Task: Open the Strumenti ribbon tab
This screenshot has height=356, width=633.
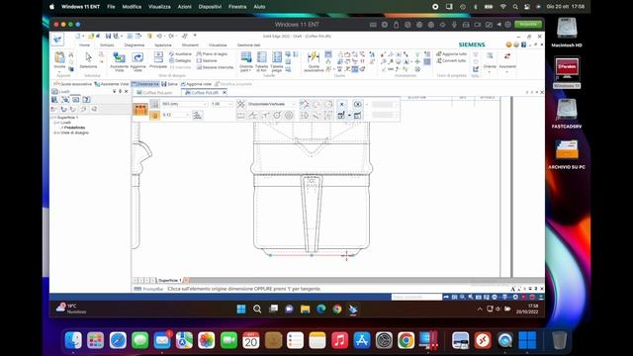Action: [x=190, y=44]
